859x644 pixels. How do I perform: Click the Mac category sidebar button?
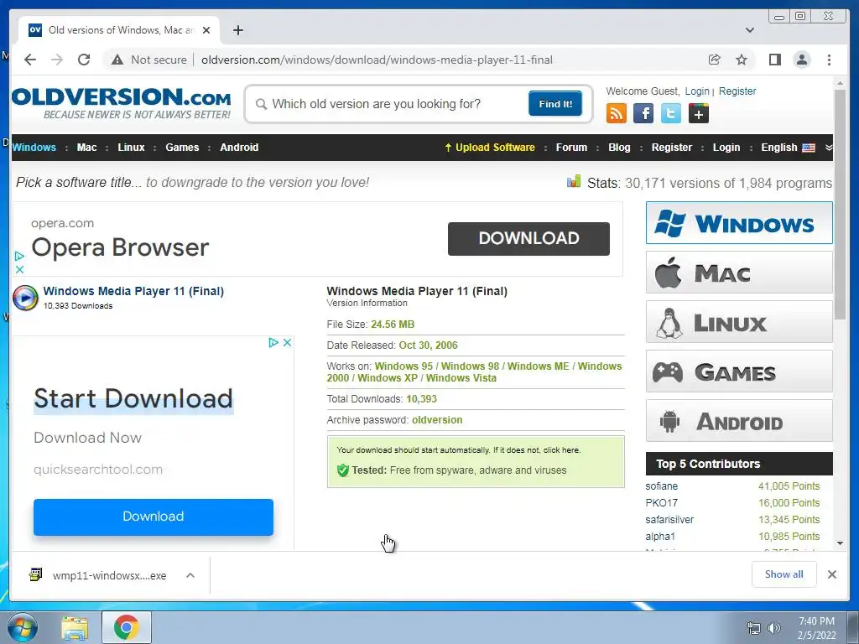(739, 273)
